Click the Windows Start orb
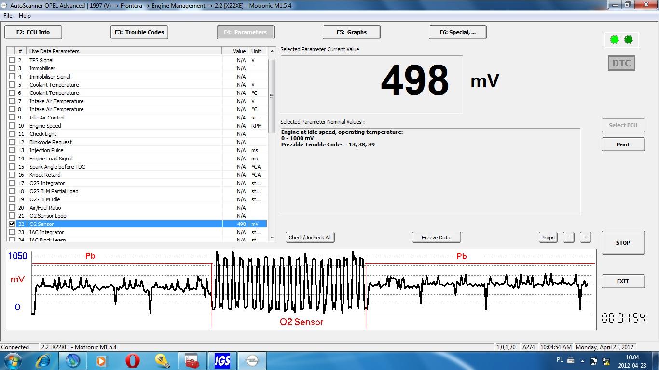659x370 pixels. pos(13,360)
